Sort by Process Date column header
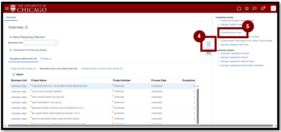Viewport: 281px width, 132px height. tap(158, 80)
